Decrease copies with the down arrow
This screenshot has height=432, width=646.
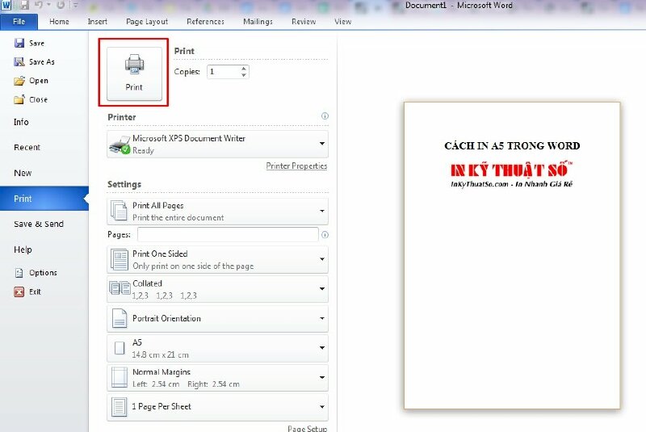[244, 75]
